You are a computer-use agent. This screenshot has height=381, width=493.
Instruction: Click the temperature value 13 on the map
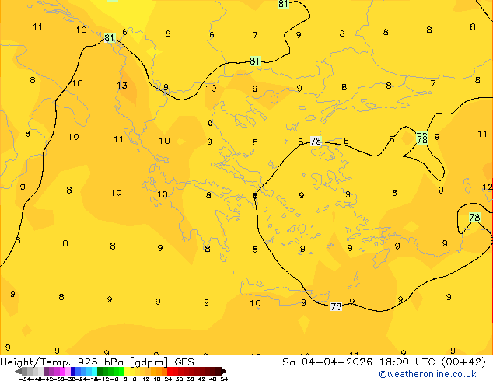[122, 86]
